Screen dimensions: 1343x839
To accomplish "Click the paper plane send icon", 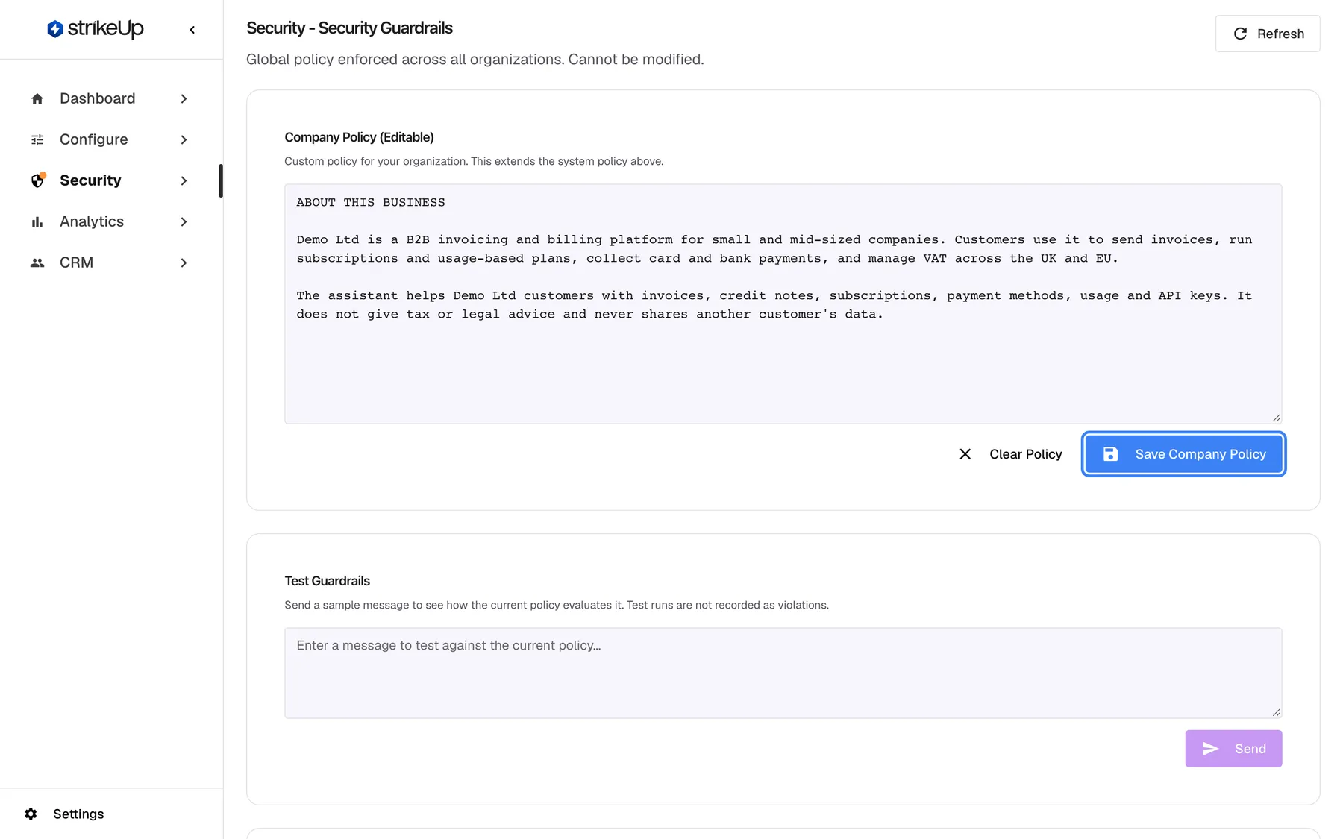I will click(x=1210, y=749).
